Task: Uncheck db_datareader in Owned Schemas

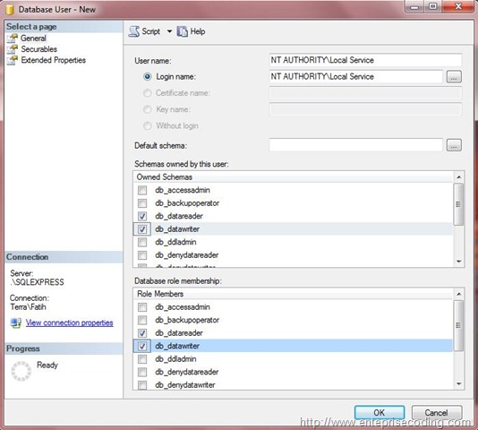Action: [x=142, y=216]
